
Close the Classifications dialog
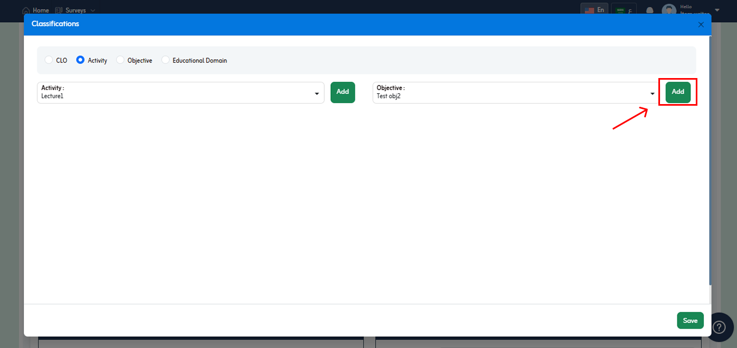coord(701,24)
